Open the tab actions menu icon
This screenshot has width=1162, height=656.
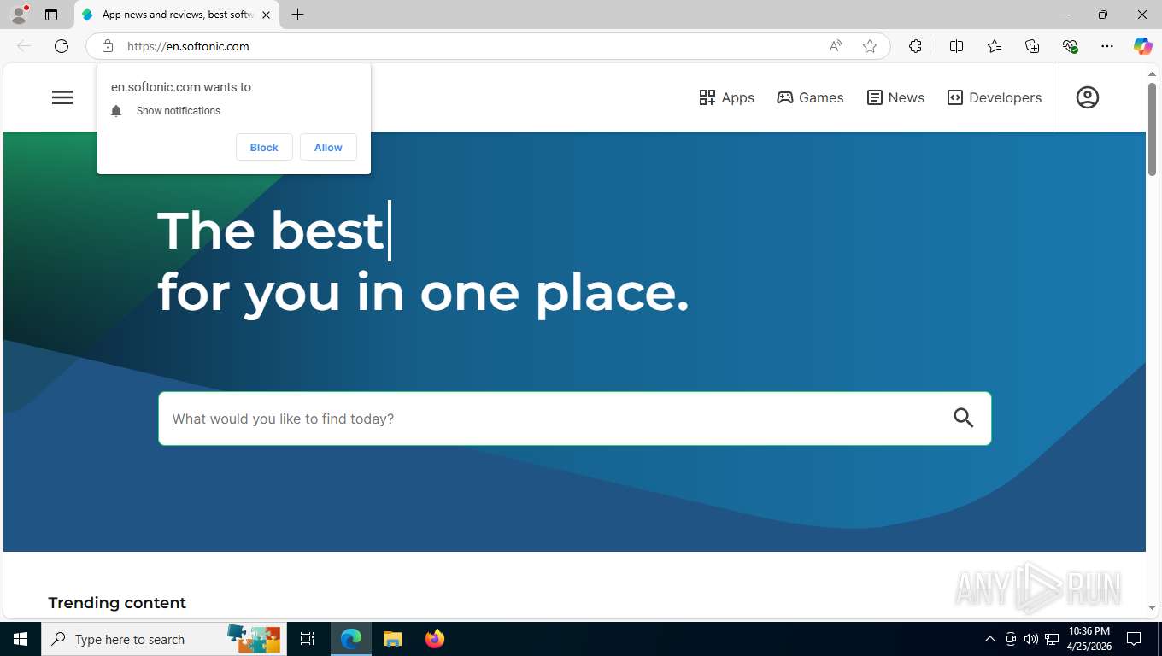tap(51, 15)
